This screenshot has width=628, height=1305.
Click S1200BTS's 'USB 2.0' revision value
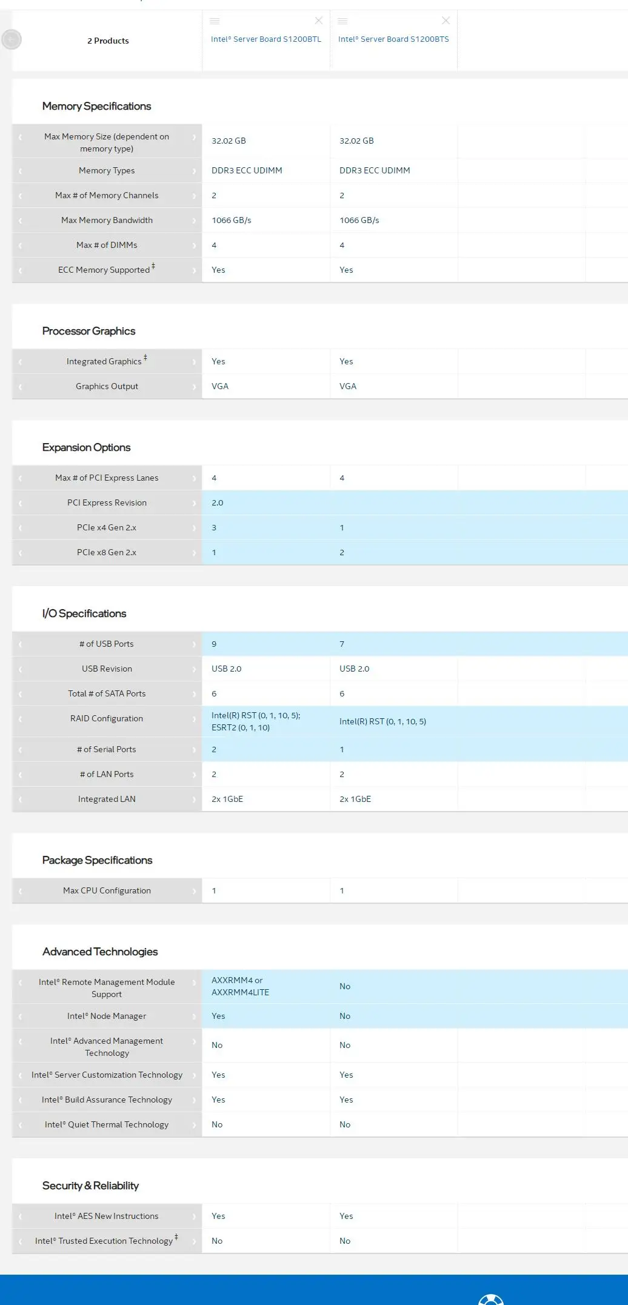click(x=354, y=669)
